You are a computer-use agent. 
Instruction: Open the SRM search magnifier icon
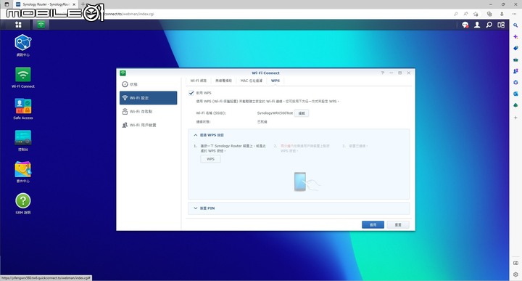pos(489,25)
